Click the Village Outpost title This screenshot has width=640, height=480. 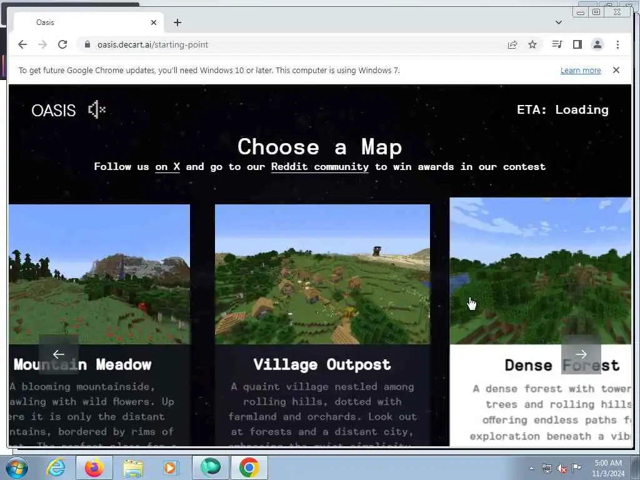[322, 364]
